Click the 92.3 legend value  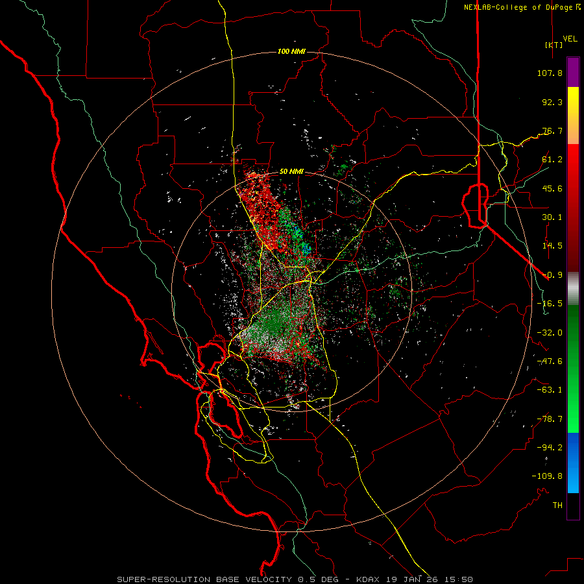552,102
